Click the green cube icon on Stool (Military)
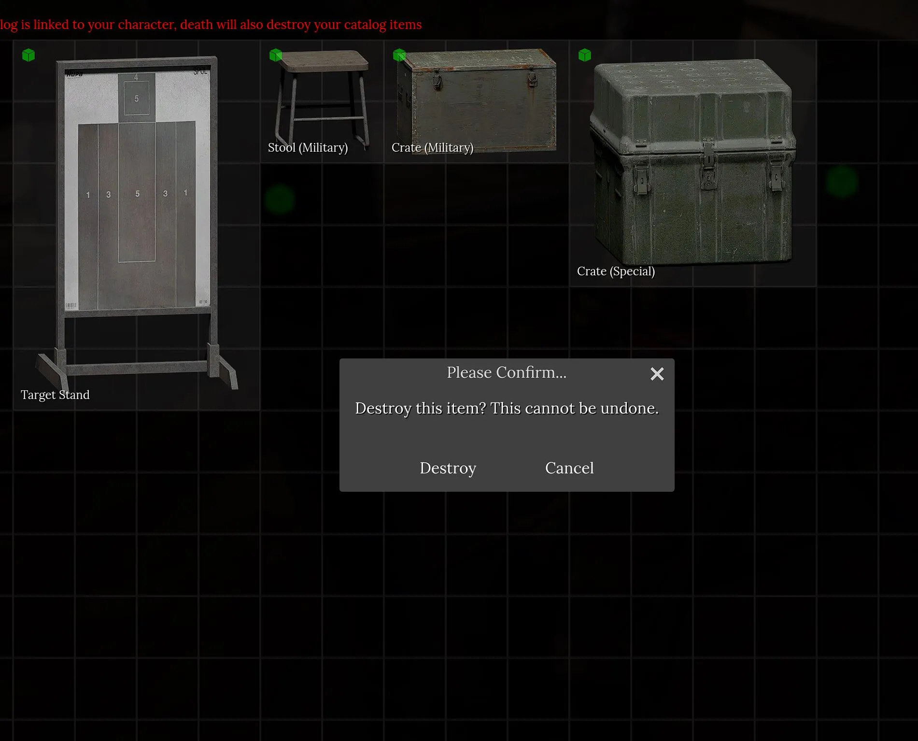Image resolution: width=918 pixels, height=741 pixels. (275, 55)
